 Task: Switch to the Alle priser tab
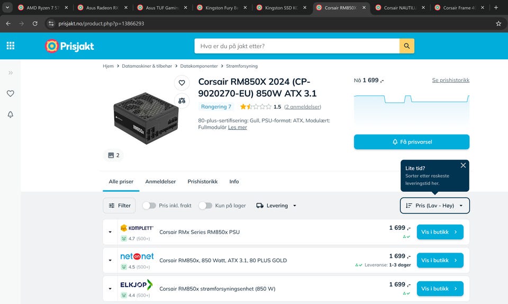(x=121, y=182)
